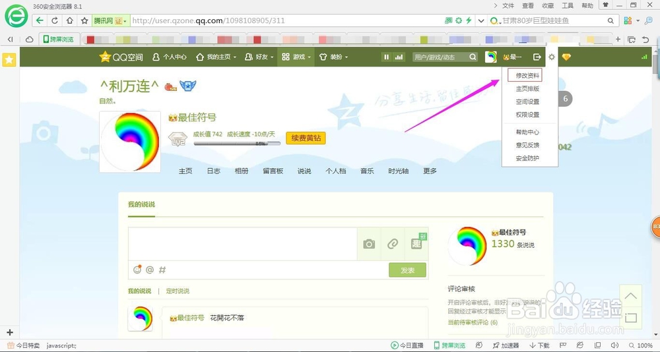Expand the 好友 dropdown menu
The image size is (660, 352).
point(272,57)
